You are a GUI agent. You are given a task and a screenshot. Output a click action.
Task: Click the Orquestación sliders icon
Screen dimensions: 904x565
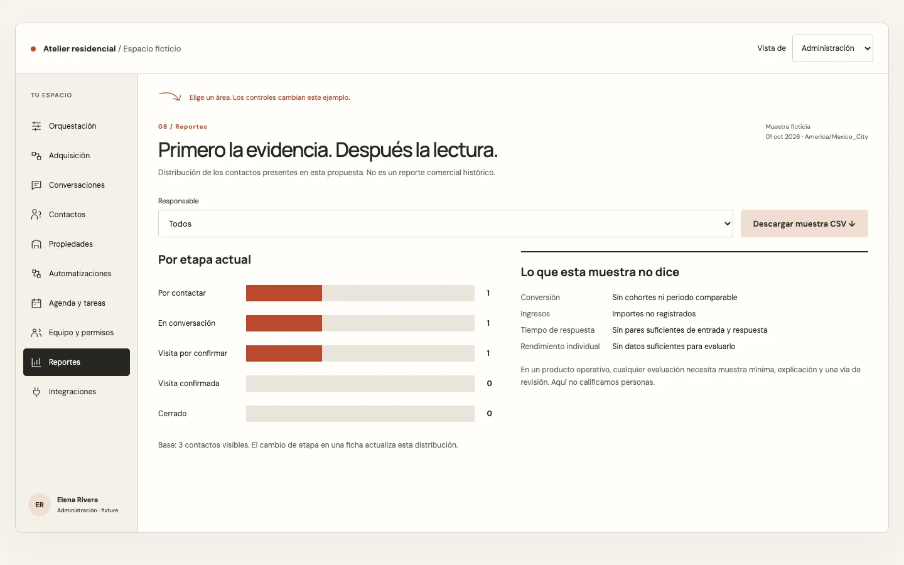[36, 126]
